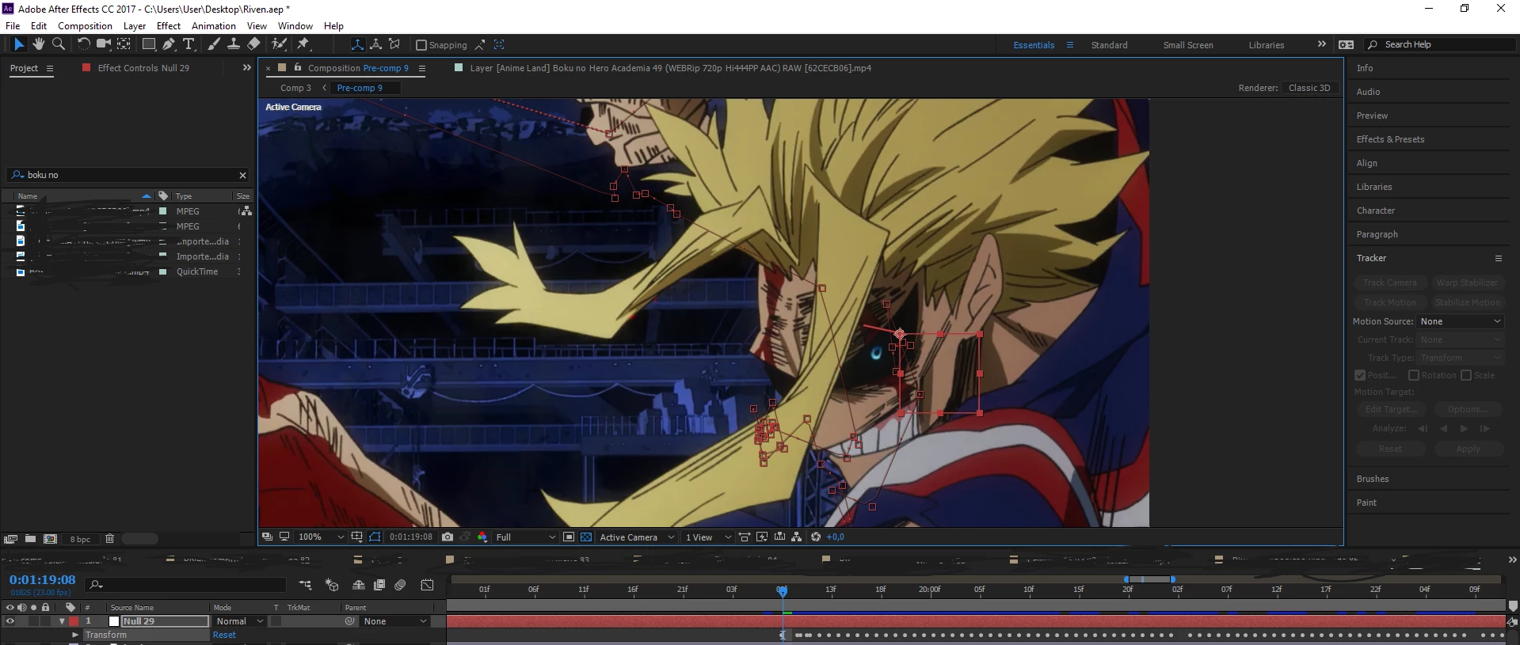Select the Puppet Pin tool
The image size is (1520, 645).
tap(303, 44)
